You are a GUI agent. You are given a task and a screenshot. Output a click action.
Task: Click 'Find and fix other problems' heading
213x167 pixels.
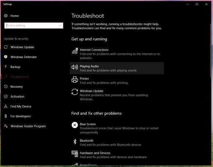pos(97,113)
